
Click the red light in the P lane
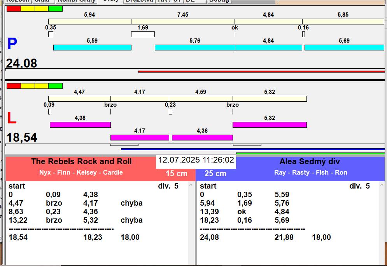pos(14,9)
